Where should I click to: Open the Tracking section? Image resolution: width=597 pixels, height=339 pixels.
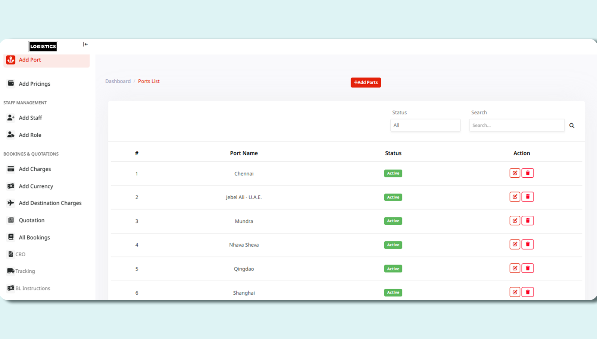(x=25, y=271)
